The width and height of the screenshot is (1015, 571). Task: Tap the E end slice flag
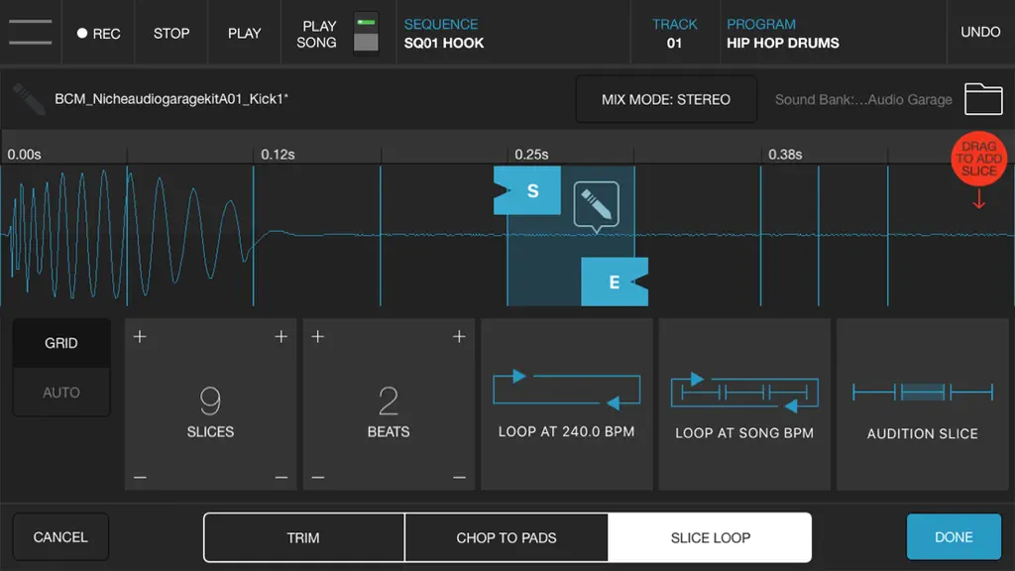[x=615, y=282]
